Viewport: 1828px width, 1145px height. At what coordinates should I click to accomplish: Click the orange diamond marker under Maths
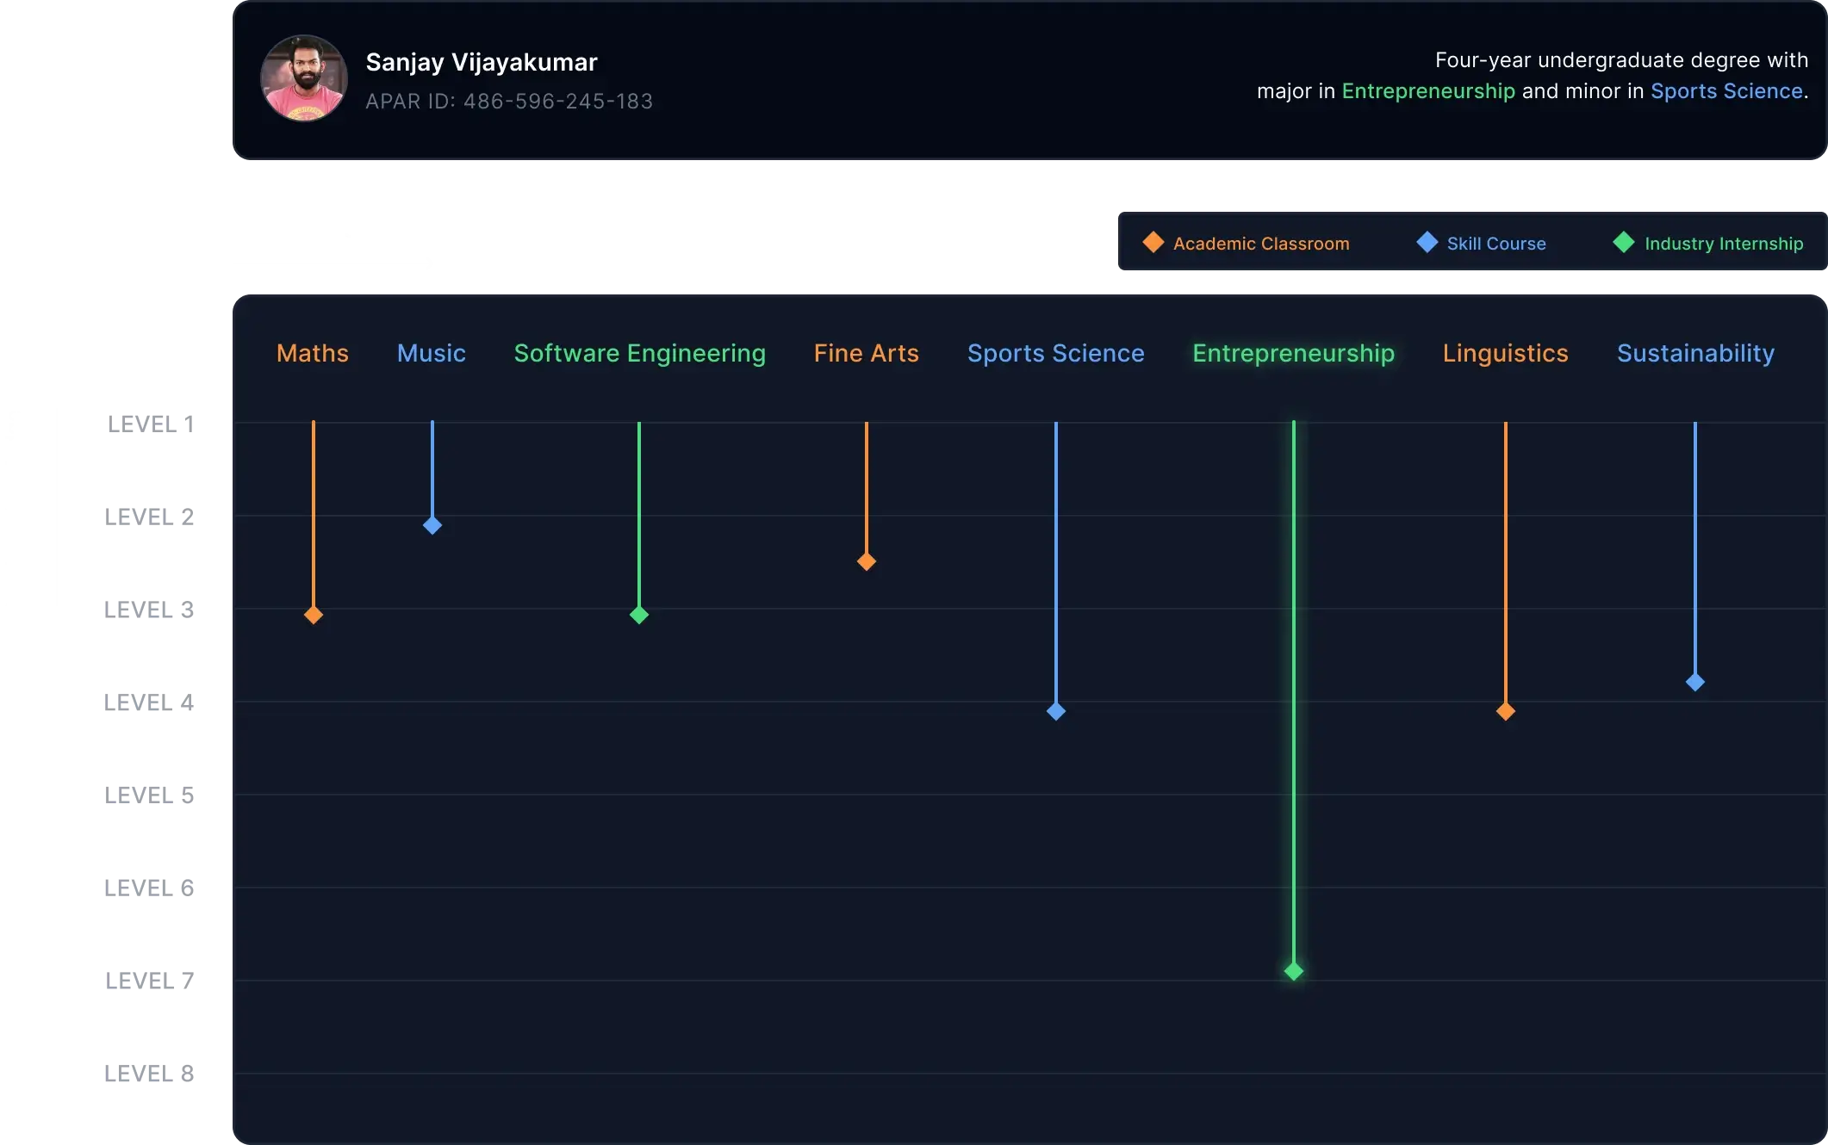pos(314,615)
